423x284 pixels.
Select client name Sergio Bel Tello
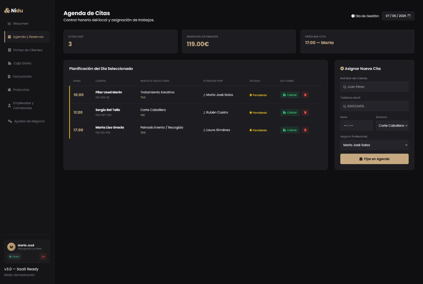click(108, 110)
